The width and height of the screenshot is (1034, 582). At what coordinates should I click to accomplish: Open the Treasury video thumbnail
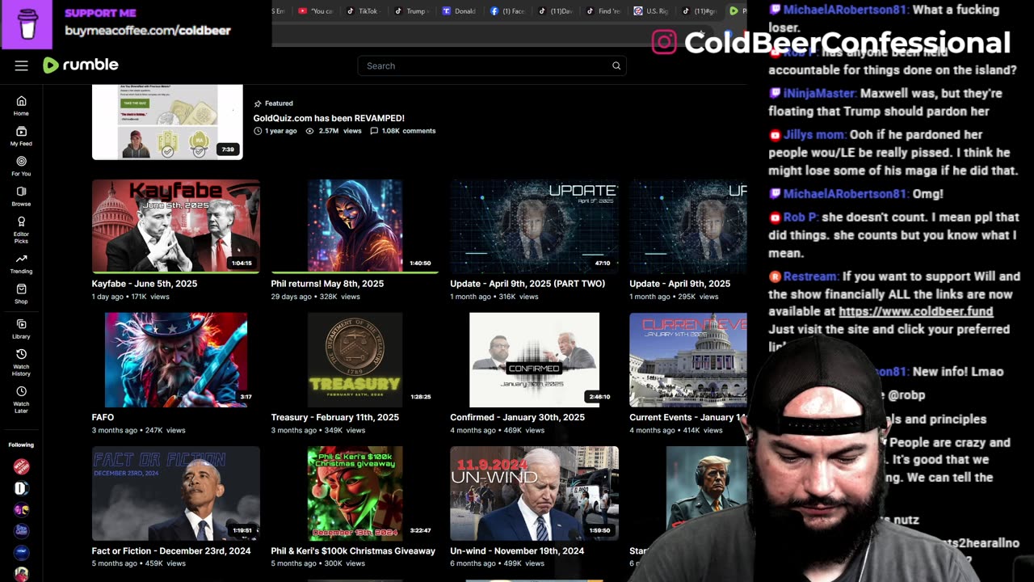[355, 360]
